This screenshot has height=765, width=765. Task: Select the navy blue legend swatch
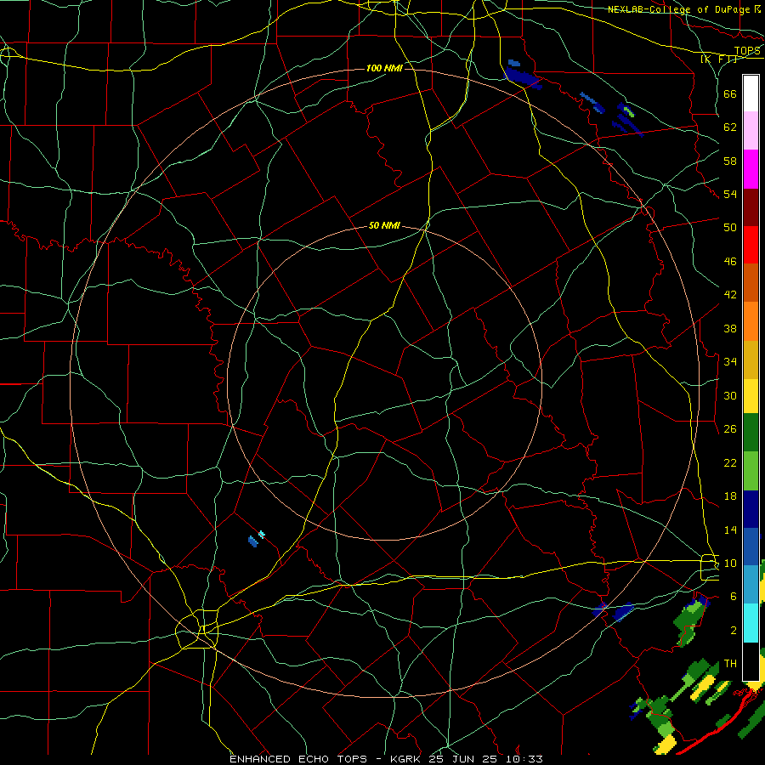coord(751,509)
